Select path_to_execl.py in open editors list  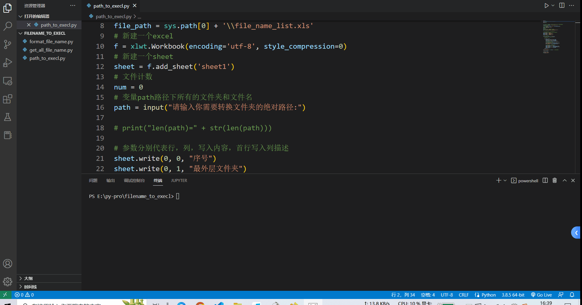pos(58,25)
